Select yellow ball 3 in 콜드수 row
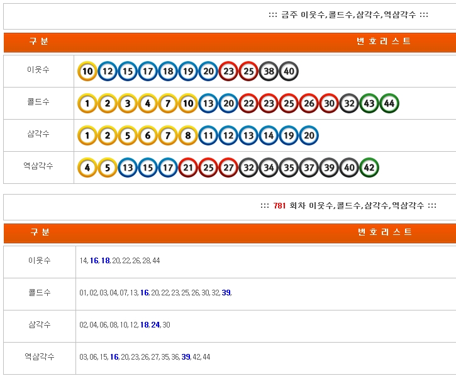The width and height of the screenshot is (456, 376). click(128, 103)
